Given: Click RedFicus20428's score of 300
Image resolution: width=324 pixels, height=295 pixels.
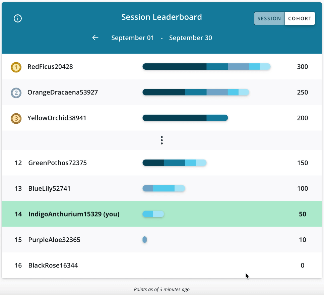Looking at the screenshot, I should pyautogui.click(x=302, y=67).
